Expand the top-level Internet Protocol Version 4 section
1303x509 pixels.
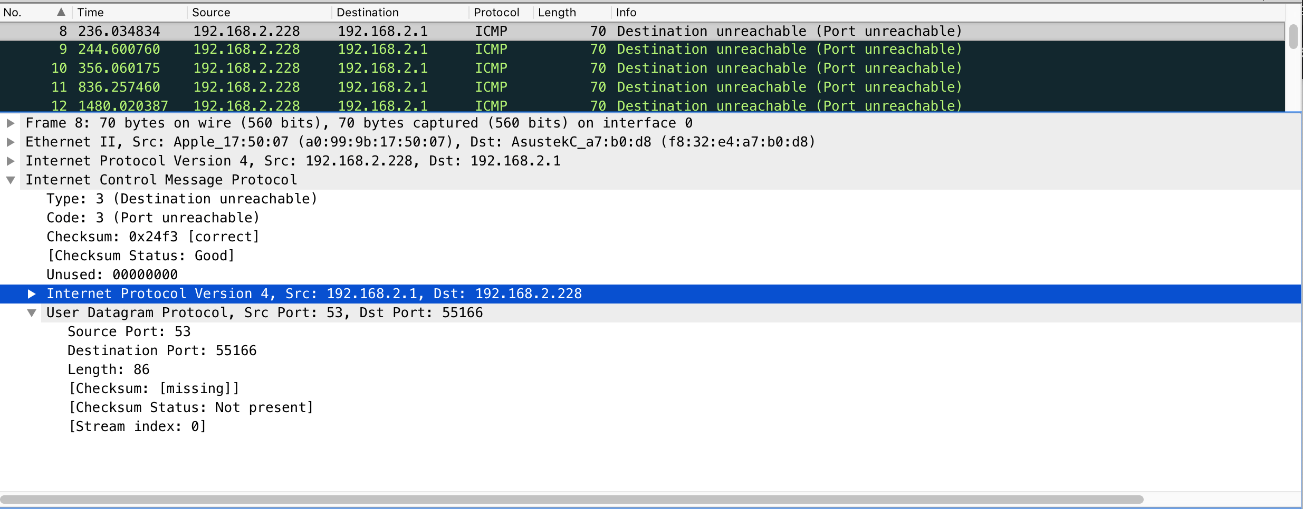11,161
